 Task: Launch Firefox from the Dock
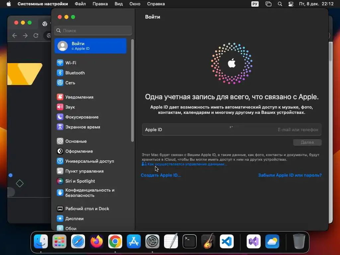(x=97, y=241)
